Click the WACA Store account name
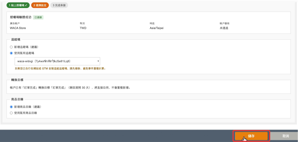The image size is (298, 142). pyautogui.click(x=18, y=28)
